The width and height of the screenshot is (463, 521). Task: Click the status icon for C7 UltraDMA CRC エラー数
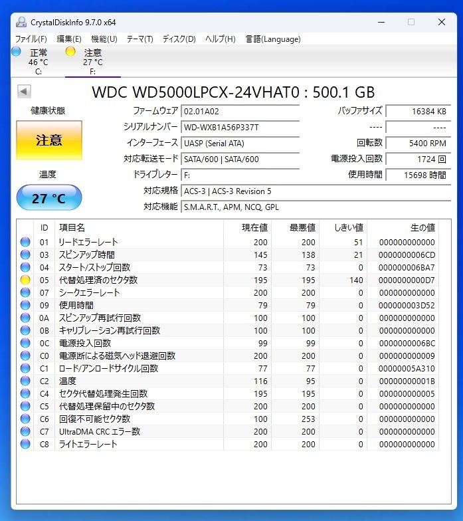point(25,431)
